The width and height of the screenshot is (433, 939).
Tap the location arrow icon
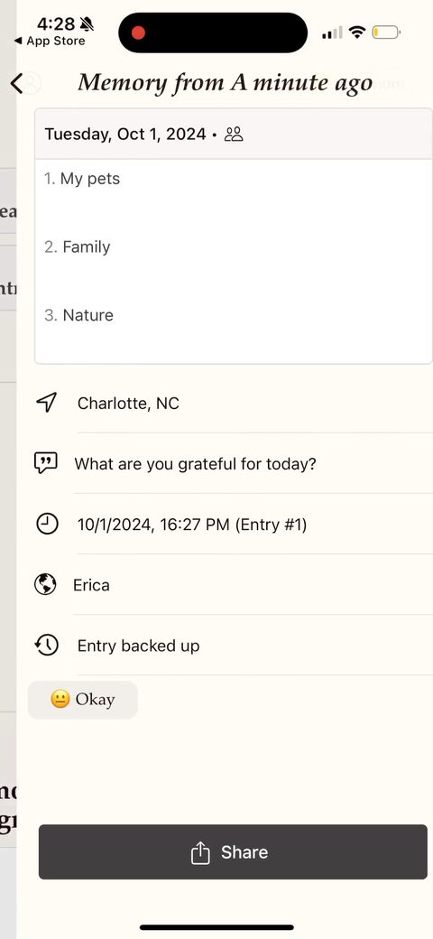(47, 403)
